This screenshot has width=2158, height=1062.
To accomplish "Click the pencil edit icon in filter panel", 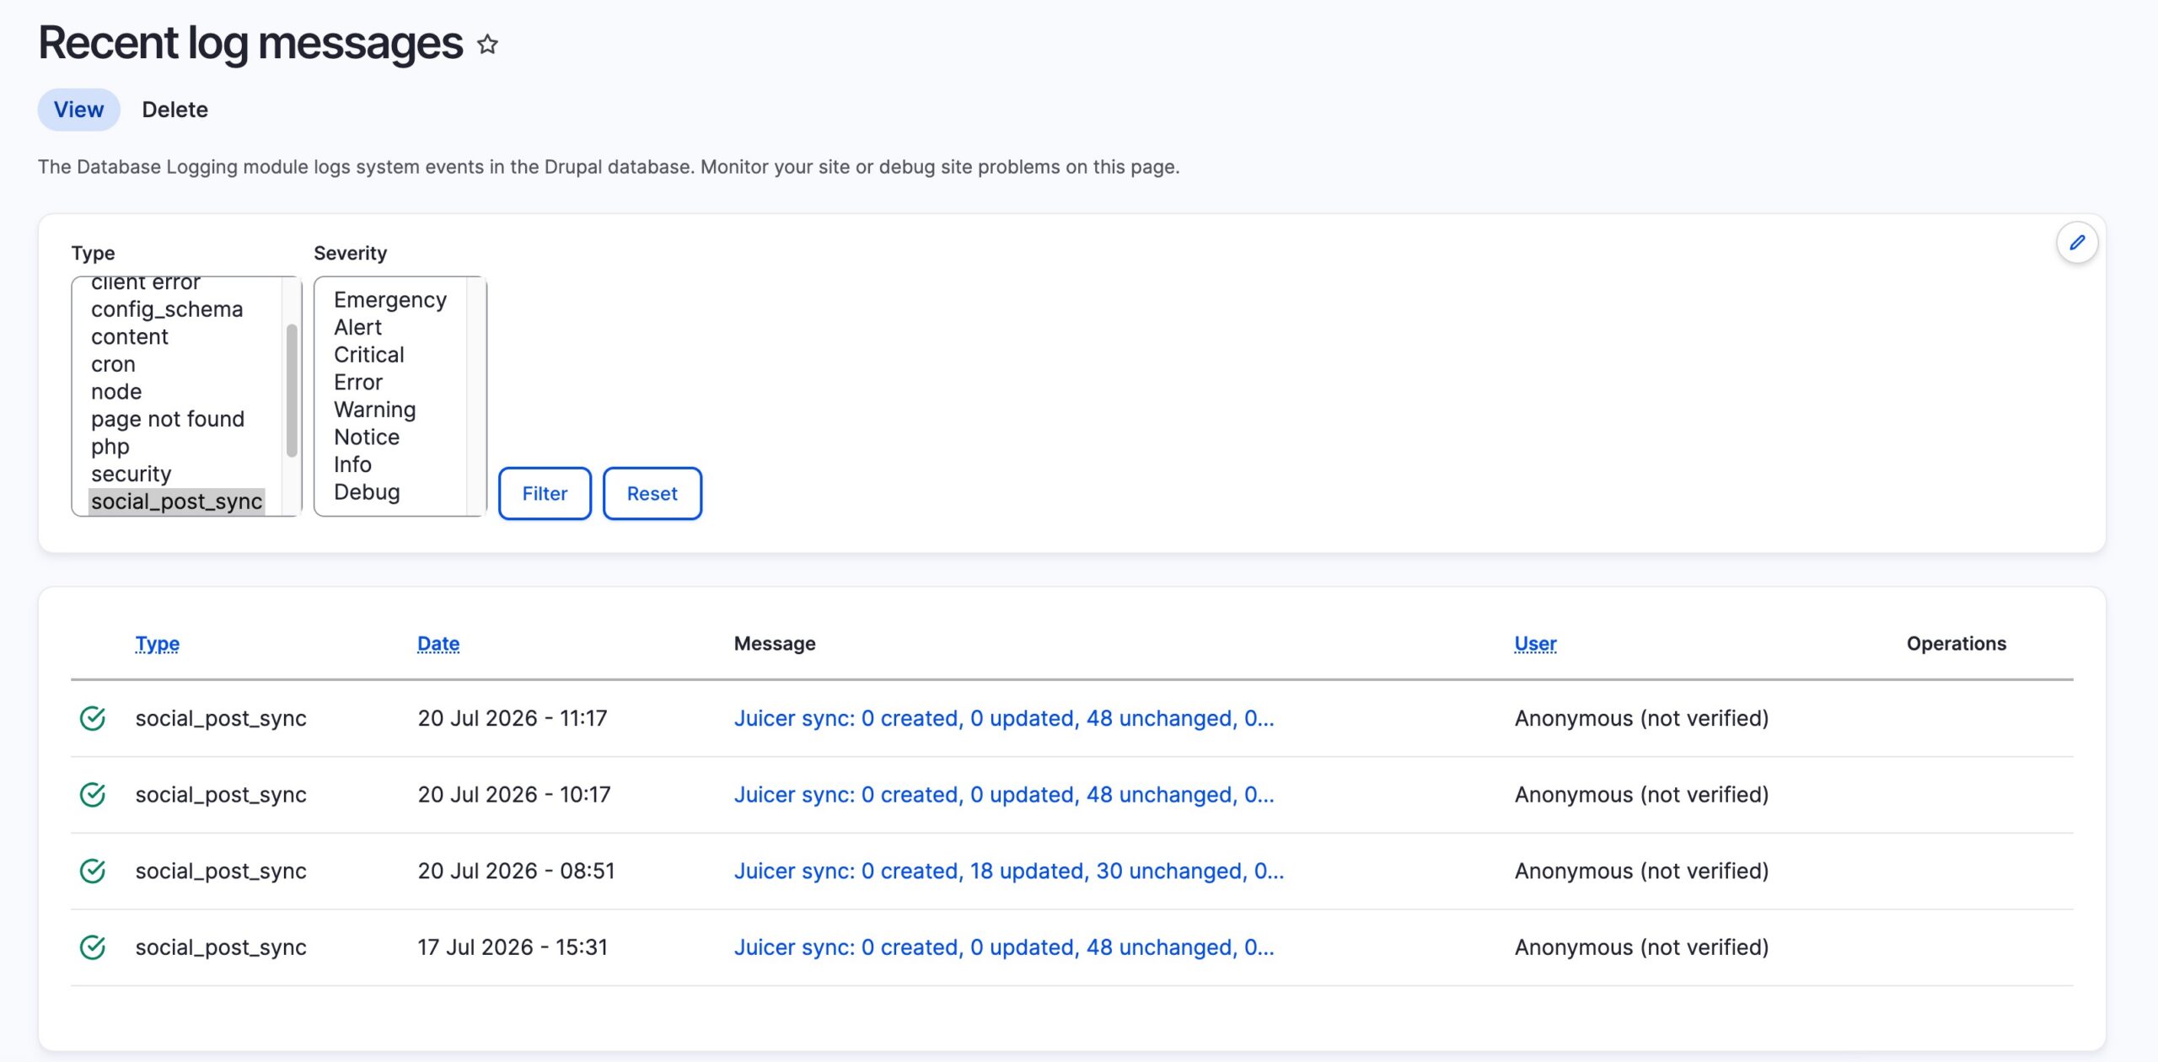I will [2077, 243].
